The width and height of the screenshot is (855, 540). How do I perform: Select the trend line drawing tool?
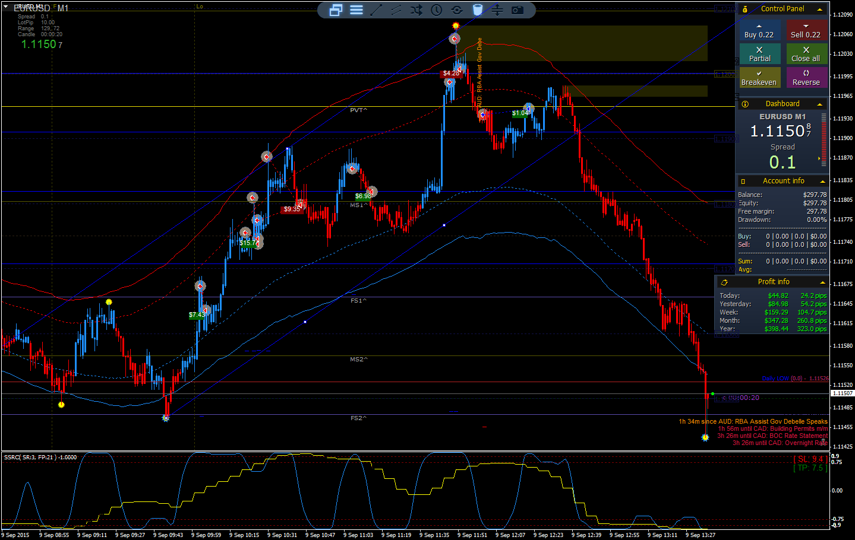(376, 10)
